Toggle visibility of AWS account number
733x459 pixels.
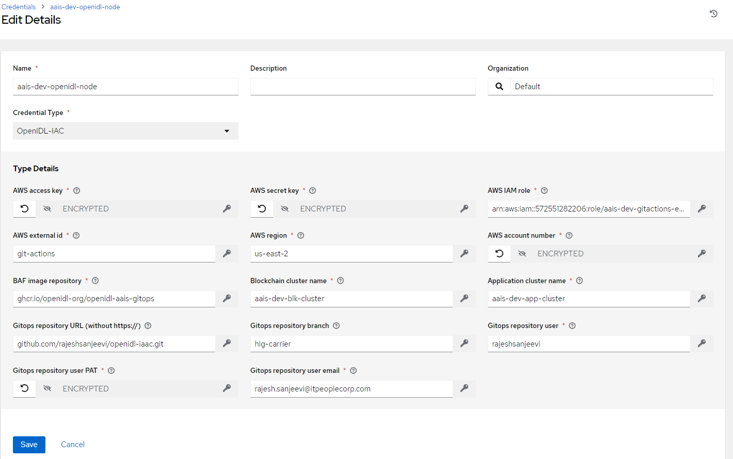[x=522, y=254]
